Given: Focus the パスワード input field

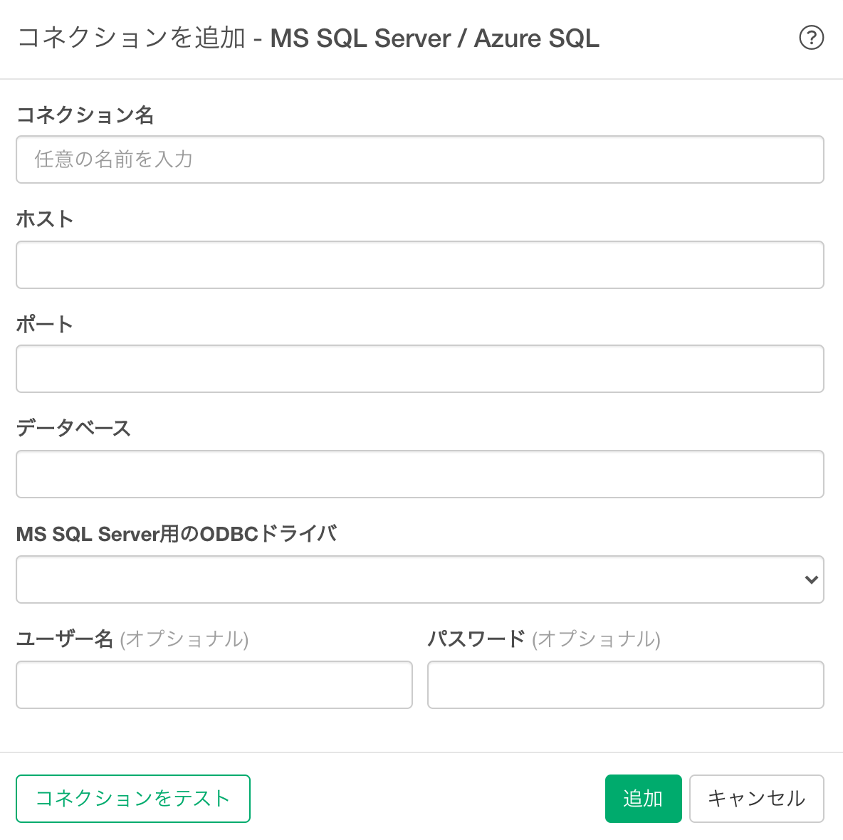Looking at the screenshot, I should coord(626,685).
